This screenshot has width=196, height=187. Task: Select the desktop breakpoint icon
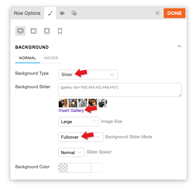[20, 31]
